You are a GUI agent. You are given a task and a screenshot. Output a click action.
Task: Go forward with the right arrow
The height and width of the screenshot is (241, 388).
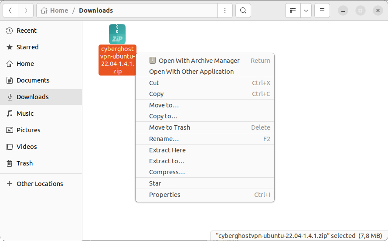pos(26,10)
